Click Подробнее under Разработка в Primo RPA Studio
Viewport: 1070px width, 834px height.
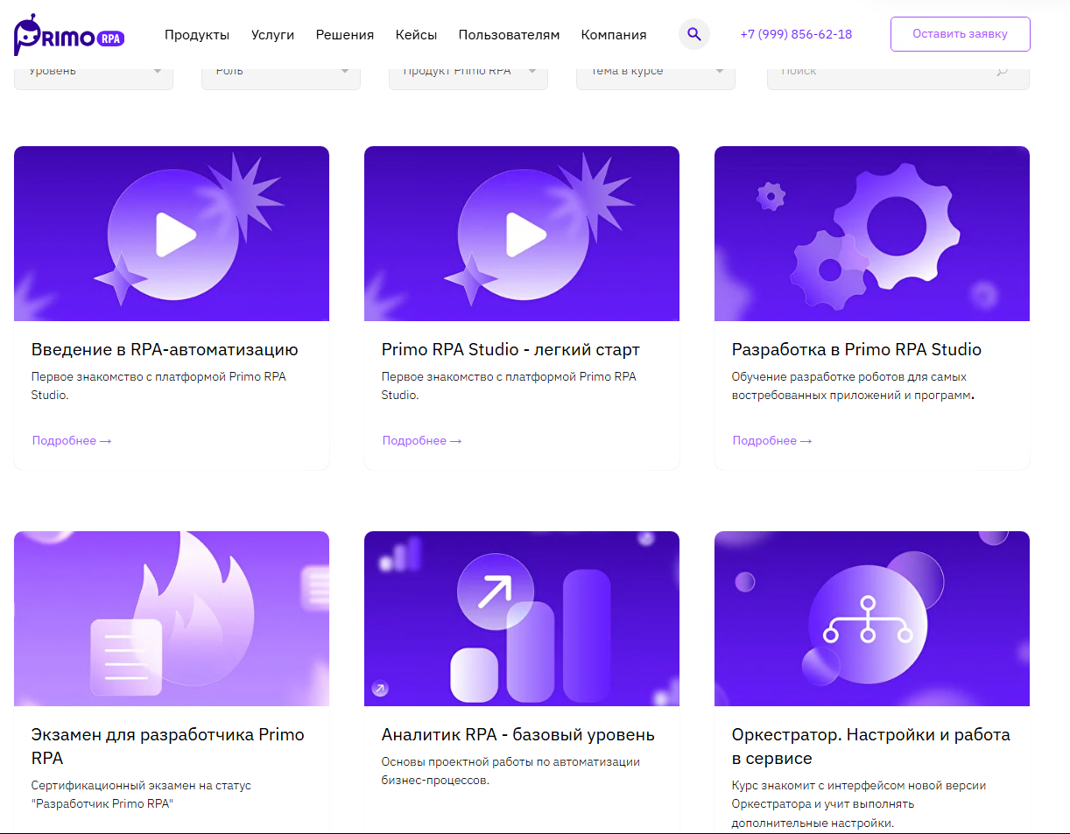click(x=772, y=440)
